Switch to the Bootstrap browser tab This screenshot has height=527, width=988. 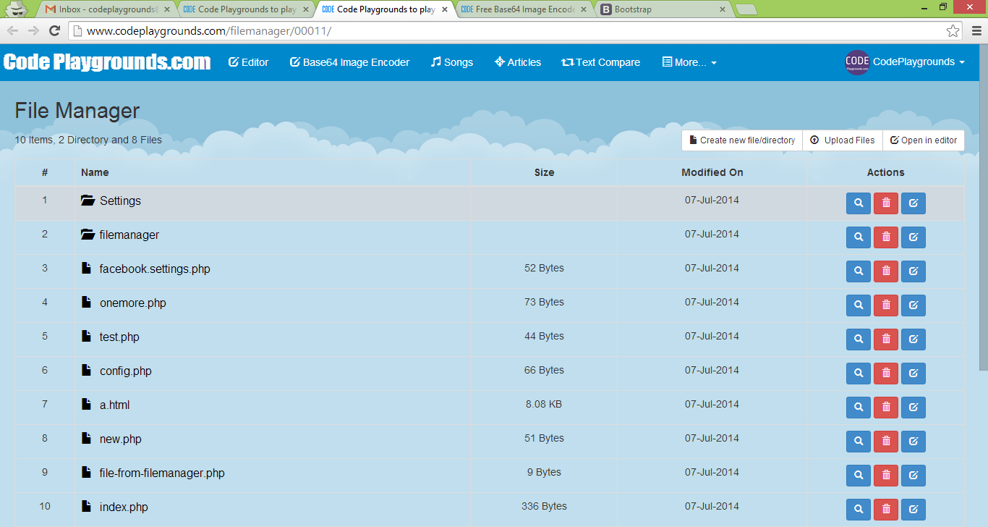[x=662, y=10]
